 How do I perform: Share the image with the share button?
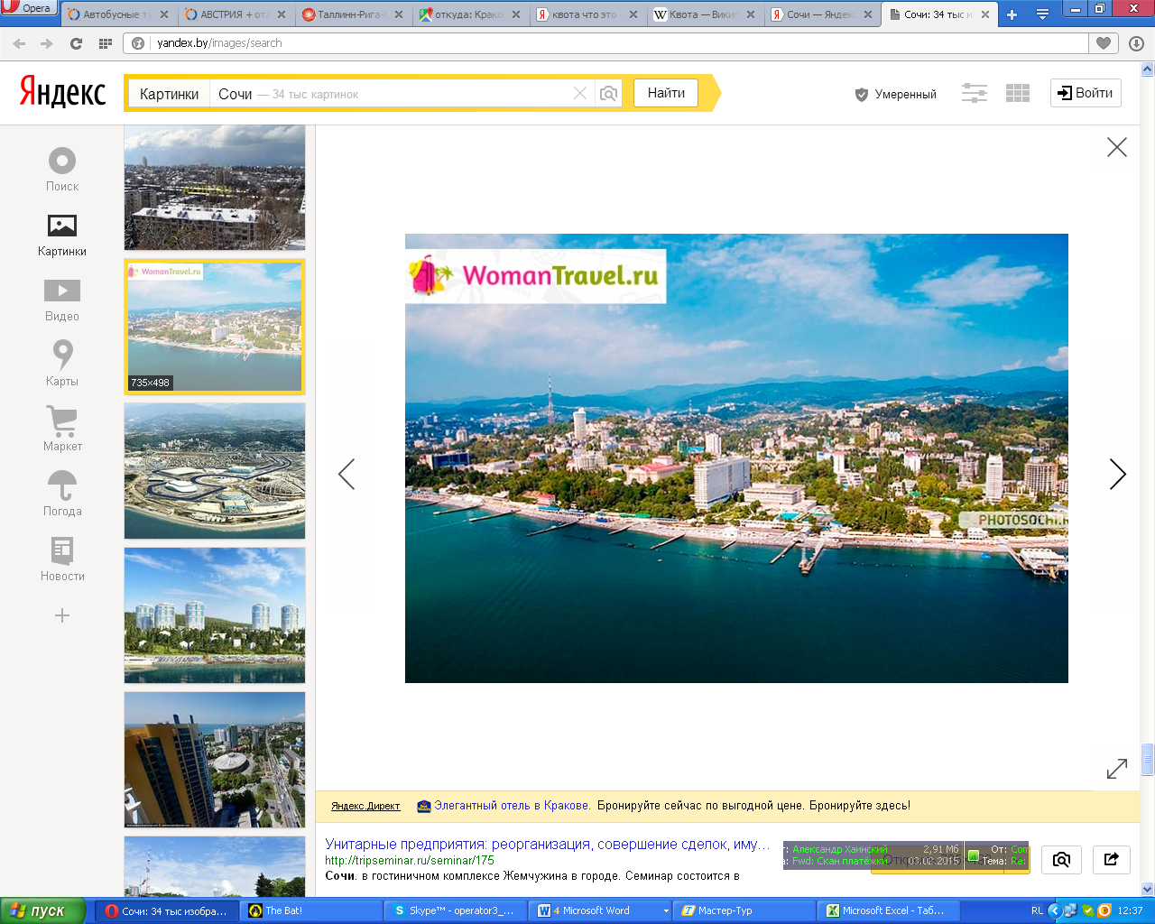(1112, 860)
